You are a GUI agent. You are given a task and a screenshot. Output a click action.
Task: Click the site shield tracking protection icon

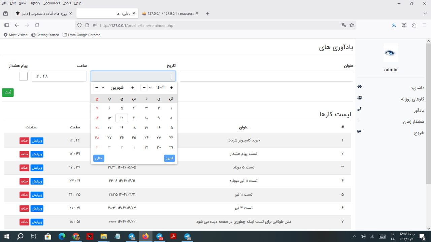click(79, 25)
